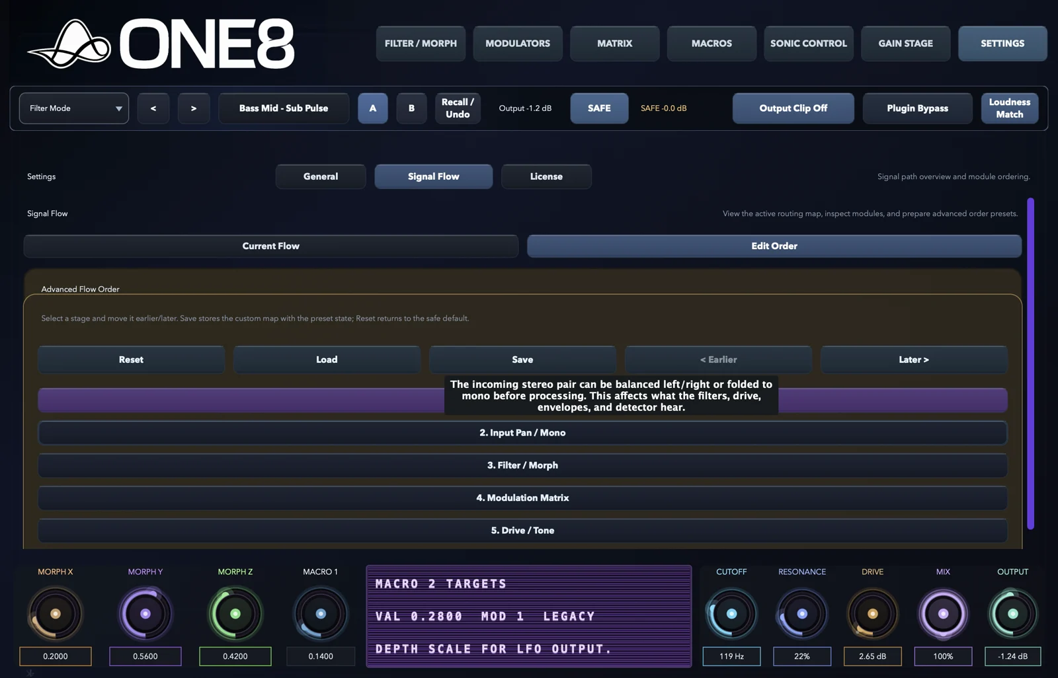This screenshot has width=1058, height=678.
Task: Move selected stage with < Earlier
Action: tap(718, 359)
